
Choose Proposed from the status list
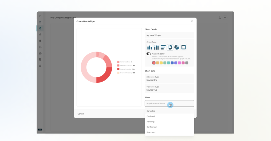click(169, 132)
